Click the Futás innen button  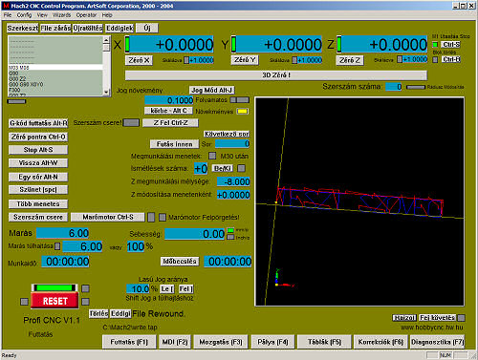[x=174, y=144]
